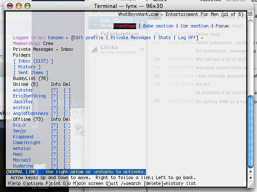Click the [?] info link beside Senja

coord(54,131)
